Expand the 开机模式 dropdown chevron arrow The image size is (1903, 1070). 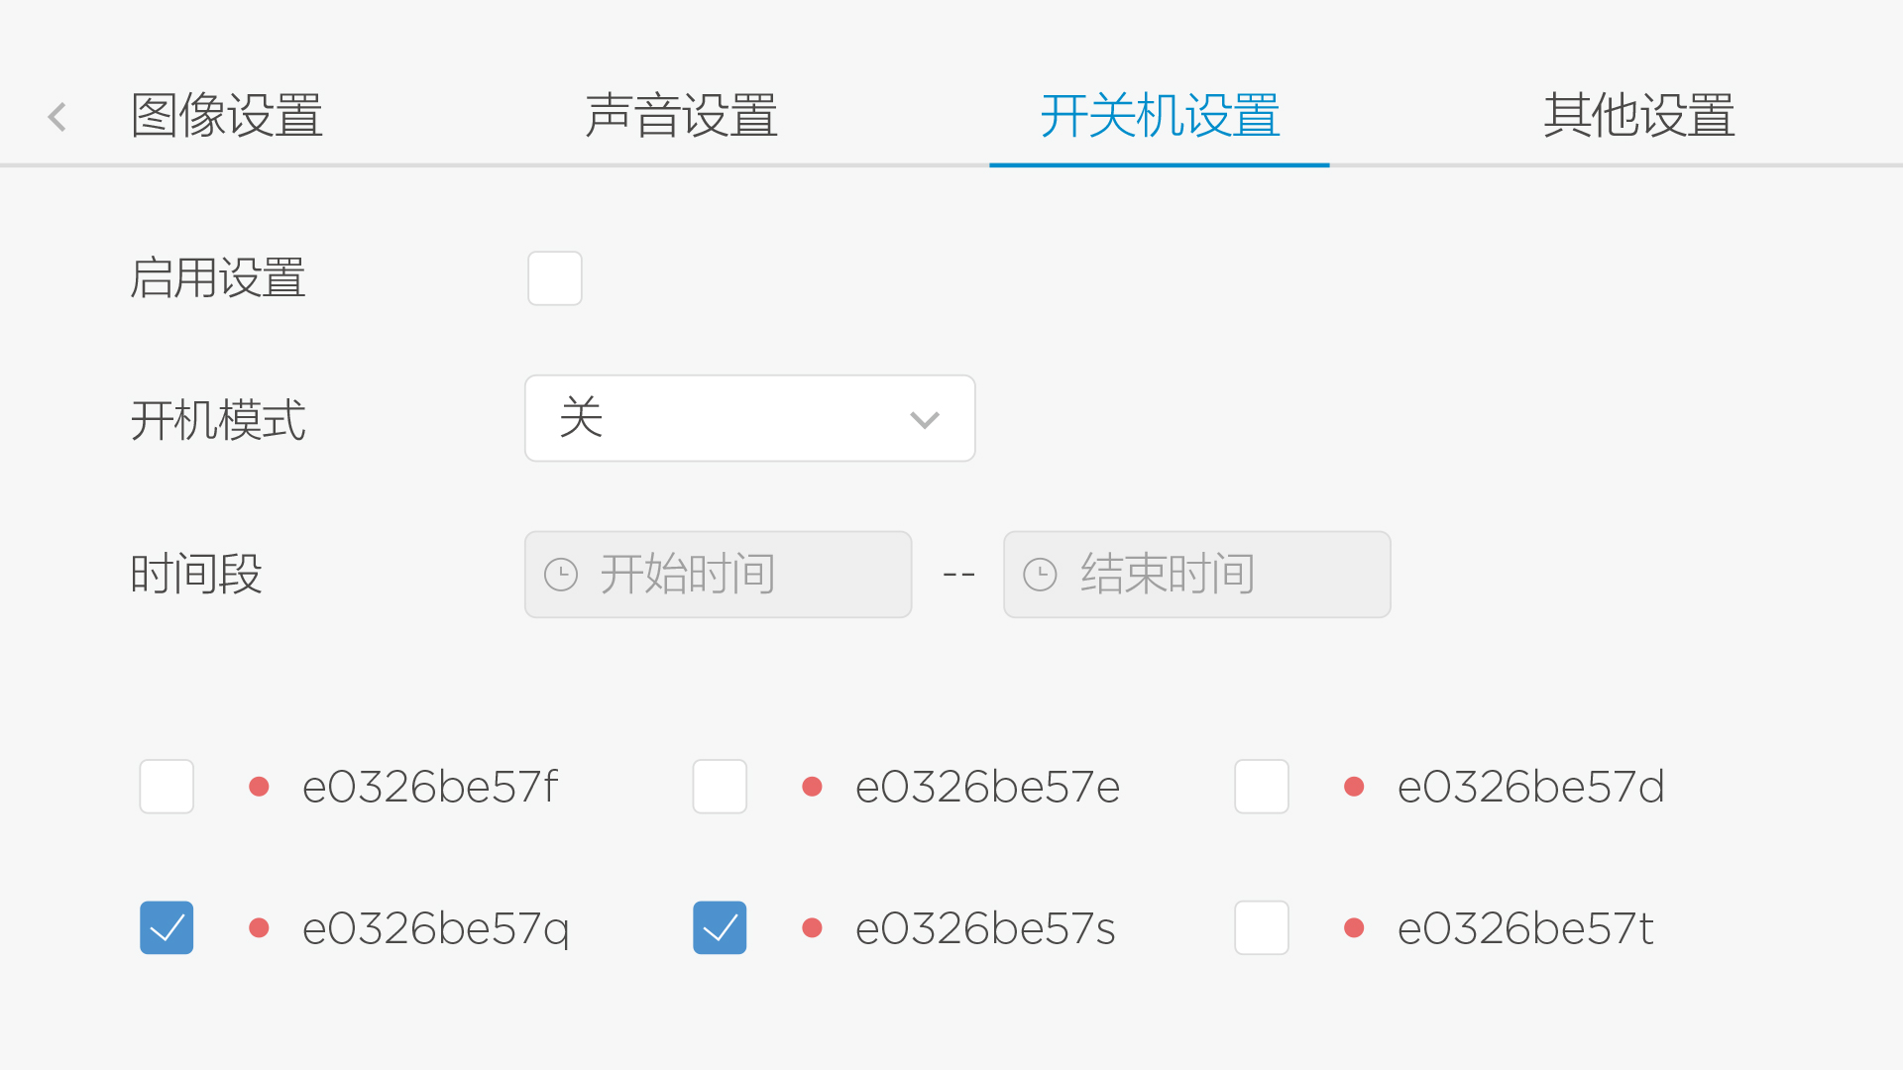pos(925,420)
